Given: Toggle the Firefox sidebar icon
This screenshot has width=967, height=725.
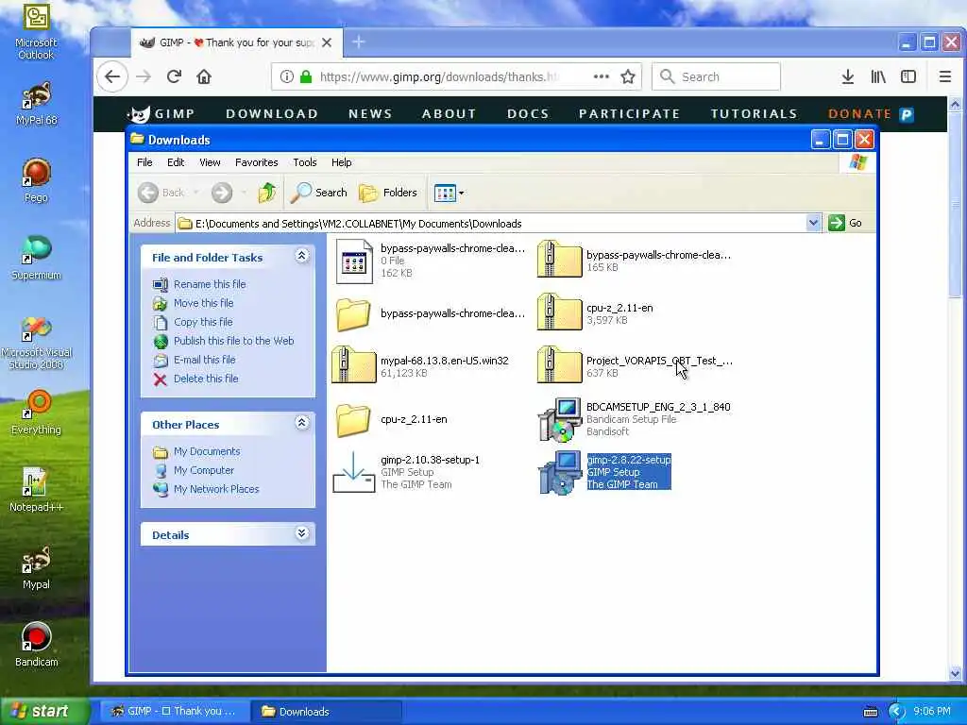Looking at the screenshot, I should click(908, 76).
